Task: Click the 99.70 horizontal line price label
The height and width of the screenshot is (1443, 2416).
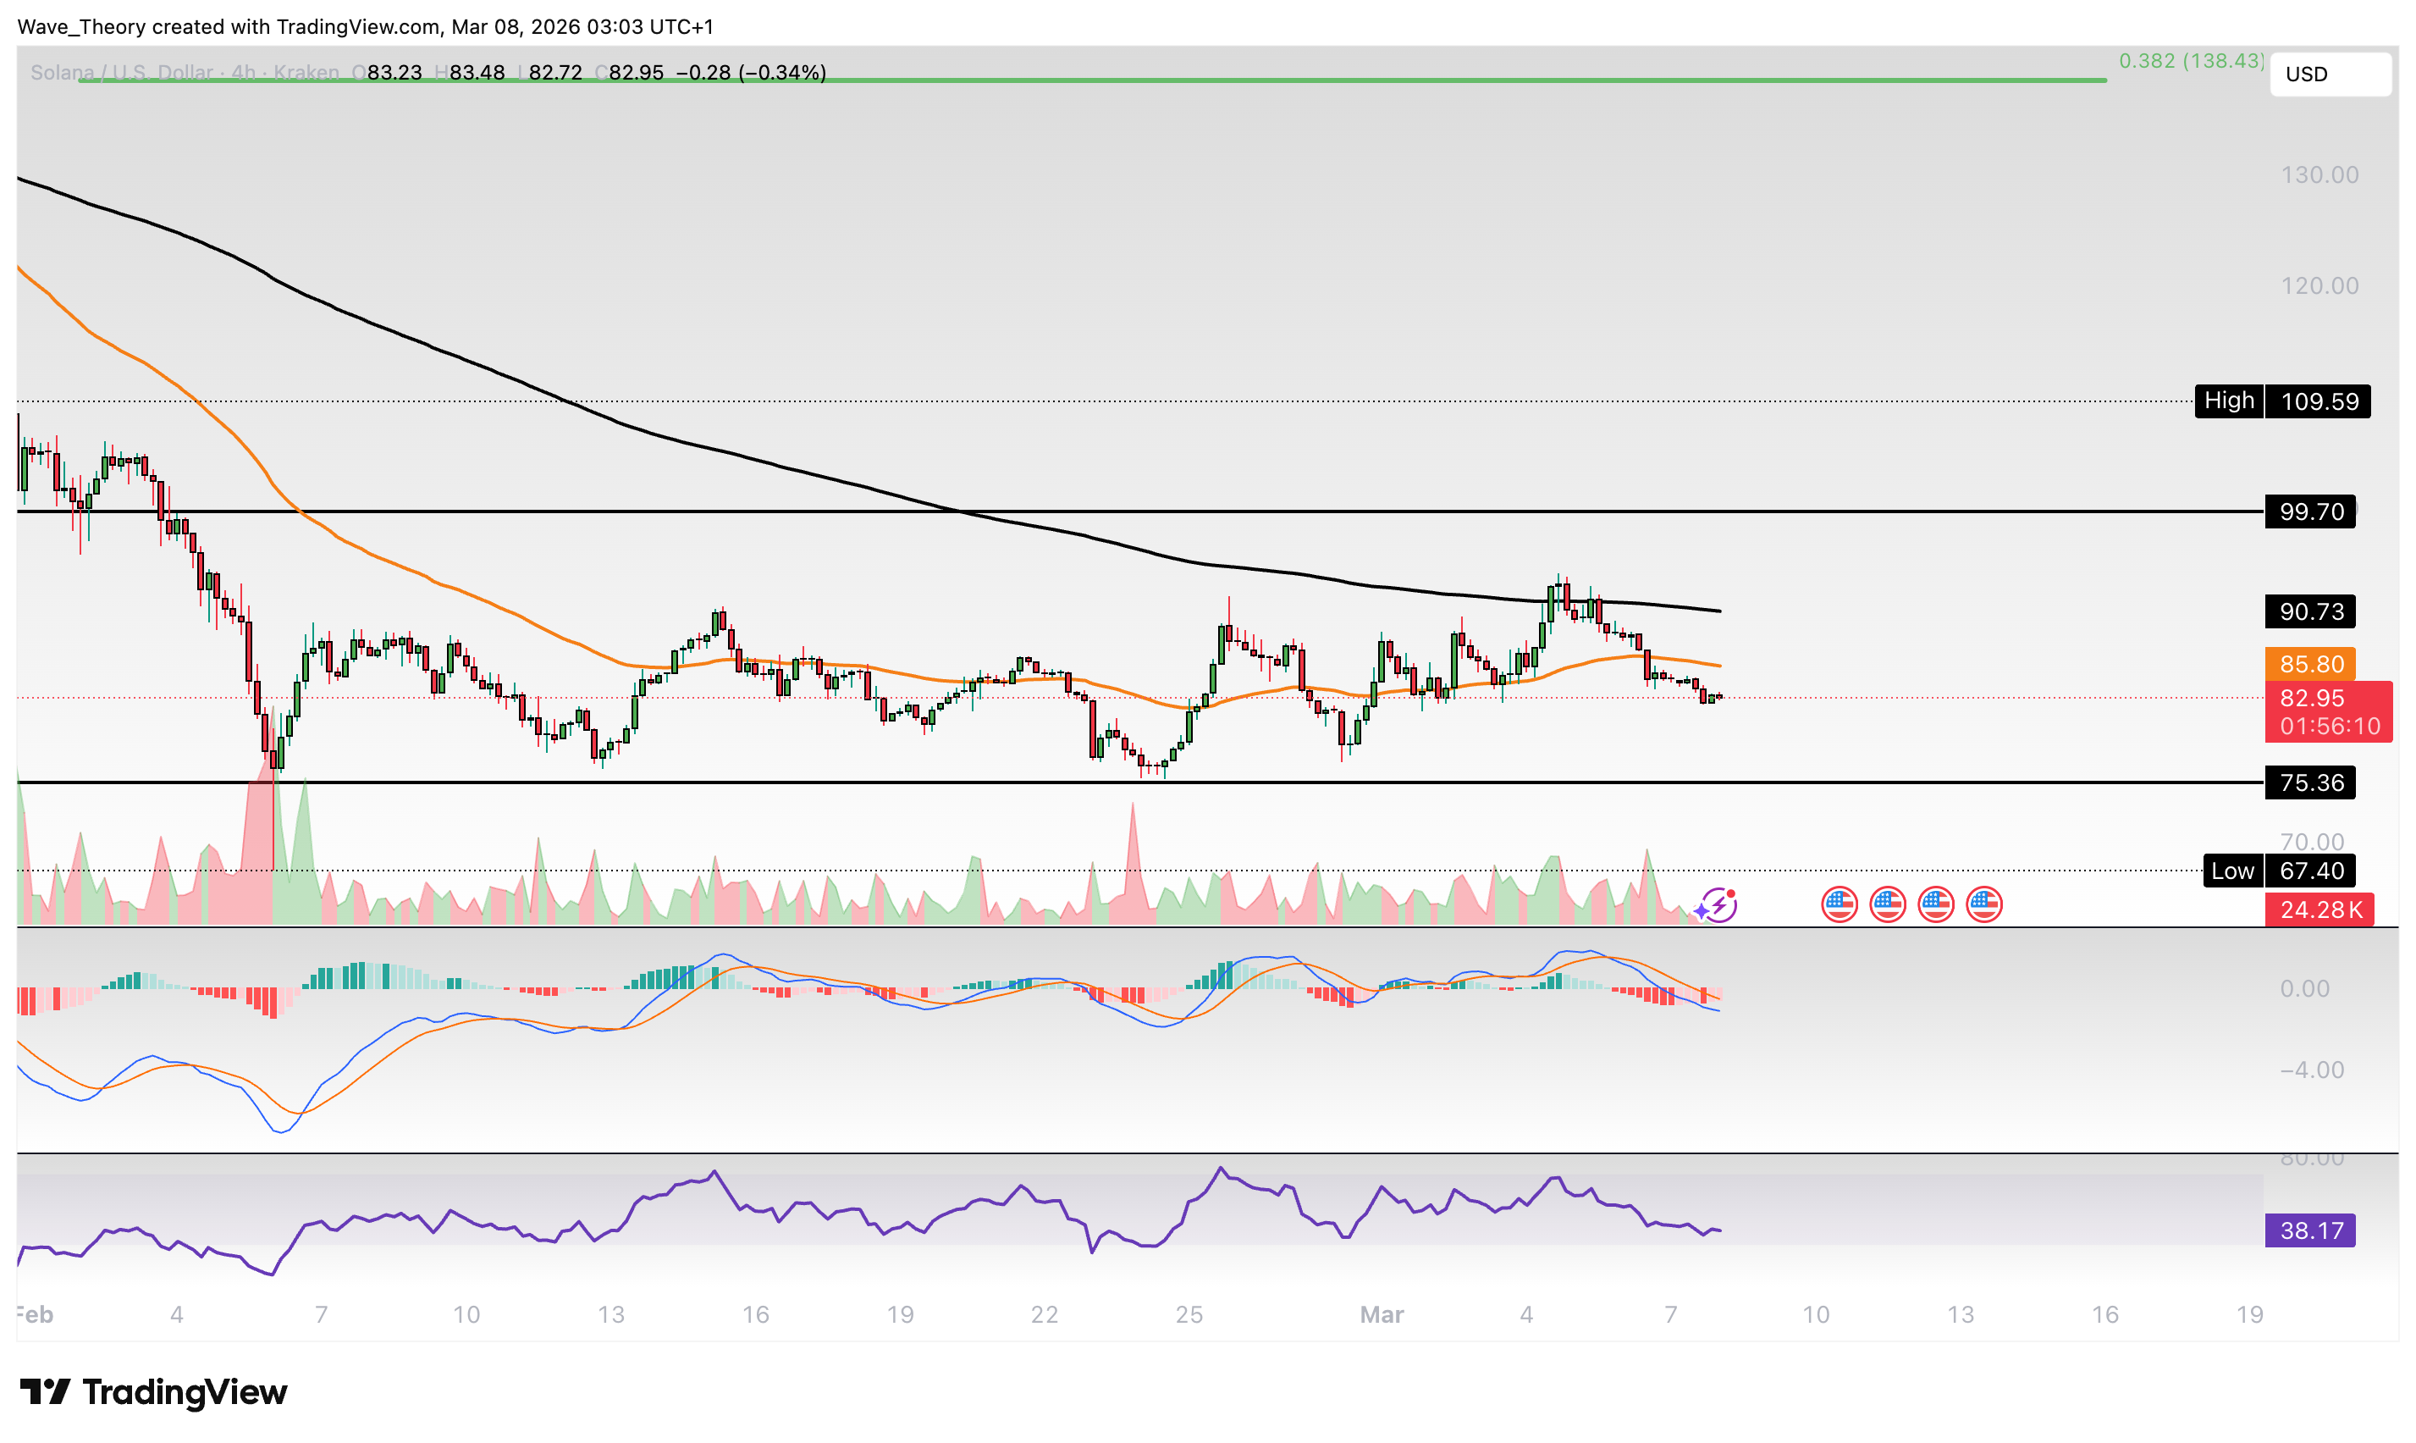Action: (x=2309, y=511)
